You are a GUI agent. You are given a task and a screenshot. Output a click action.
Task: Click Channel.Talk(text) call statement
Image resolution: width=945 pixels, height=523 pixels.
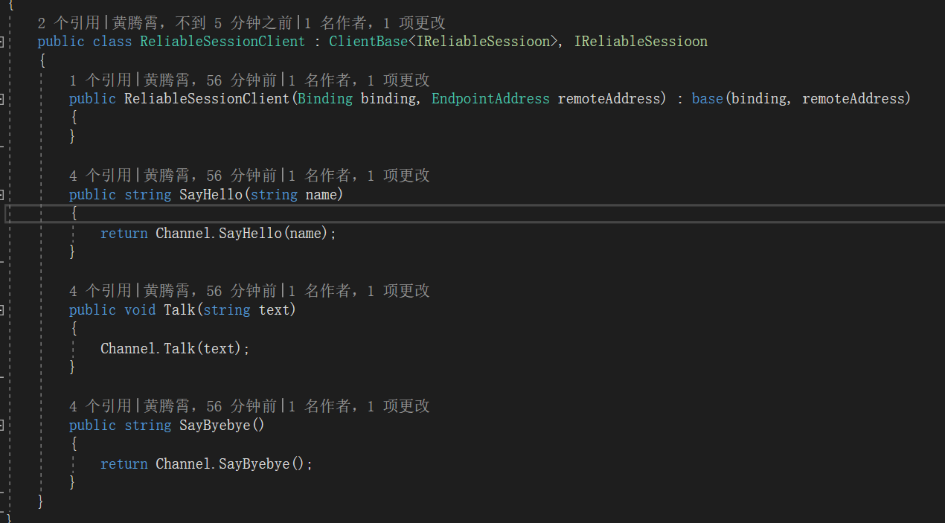175,349
